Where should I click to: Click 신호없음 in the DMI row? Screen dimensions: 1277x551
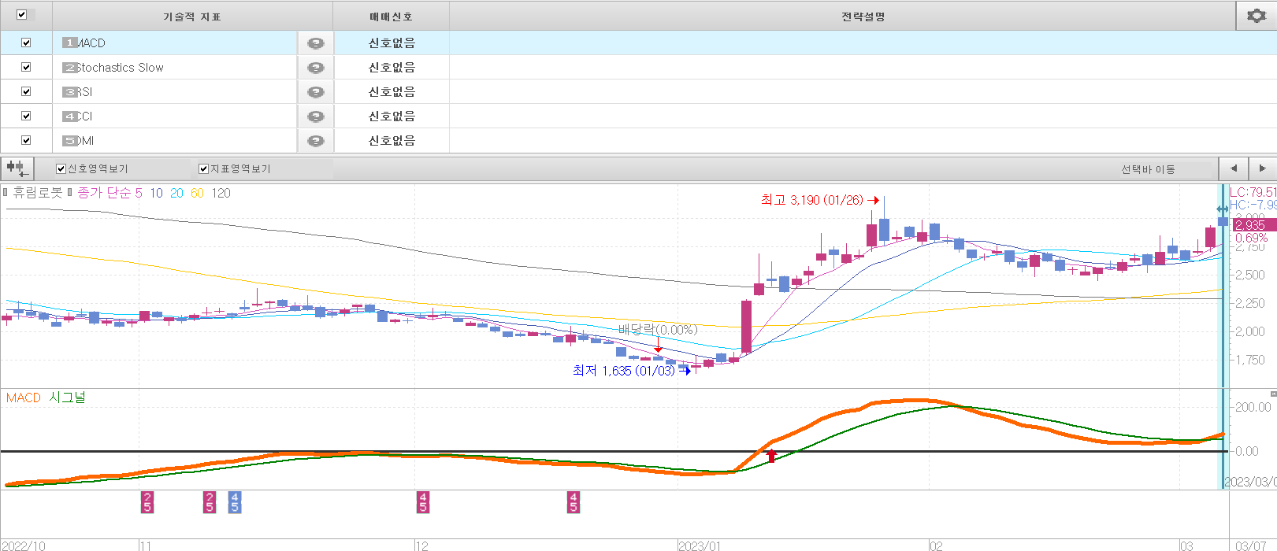tap(392, 141)
